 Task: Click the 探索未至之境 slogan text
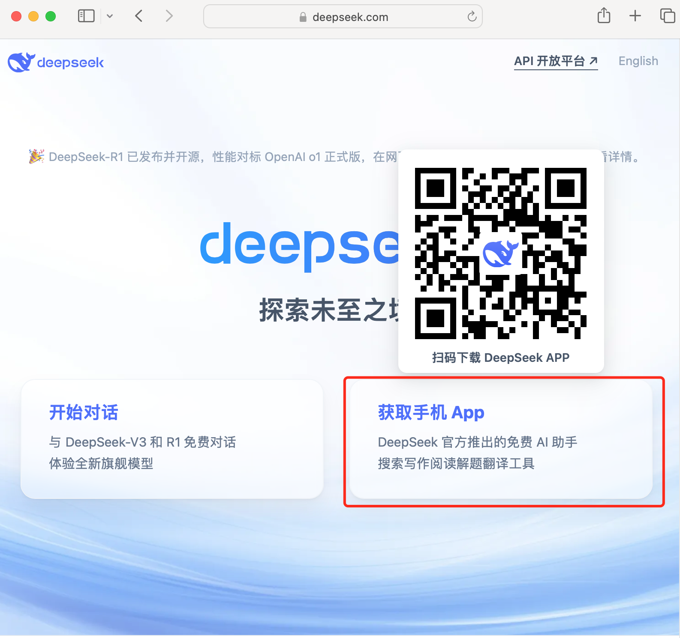(329, 310)
